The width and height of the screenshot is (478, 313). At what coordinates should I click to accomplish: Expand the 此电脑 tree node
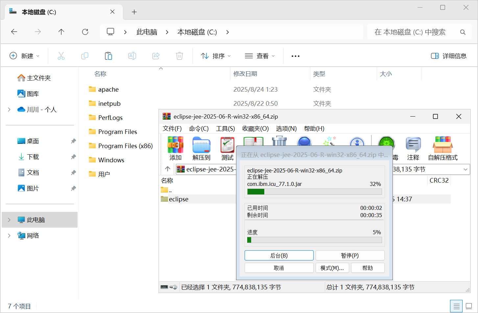(x=9, y=220)
